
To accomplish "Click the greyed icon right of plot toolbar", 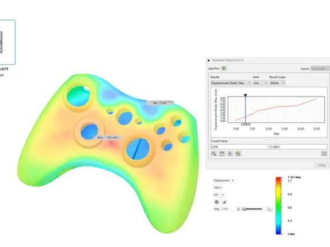I will [324, 153].
